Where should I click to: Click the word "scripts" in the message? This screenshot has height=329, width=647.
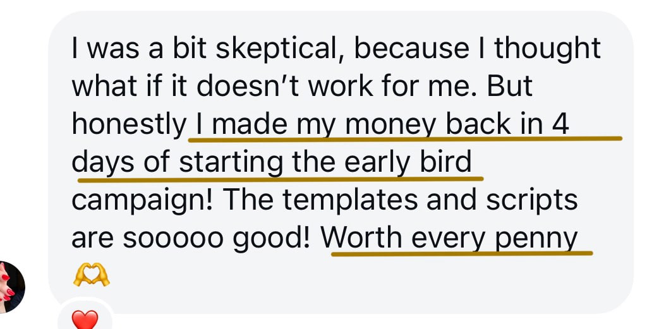tap(531, 200)
